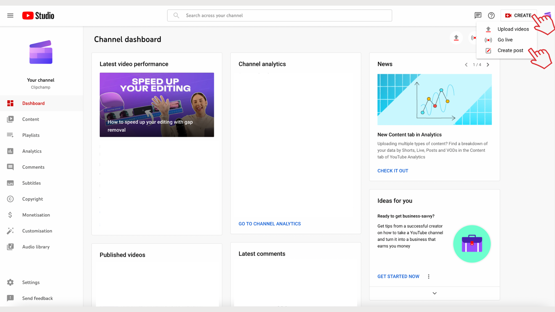Image resolution: width=555 pixels, height=312 pixels.
Task: Choose Go live menu option
Action: [505, 40]
